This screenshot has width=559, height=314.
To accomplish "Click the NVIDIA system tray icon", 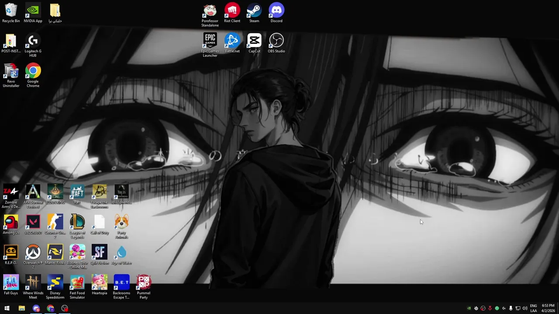I will (469, 308).
